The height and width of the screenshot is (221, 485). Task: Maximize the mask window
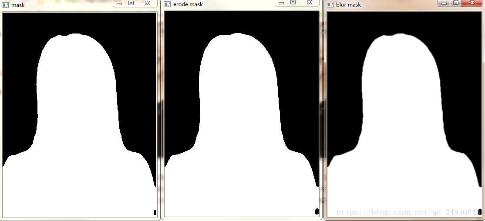[131, 3]
